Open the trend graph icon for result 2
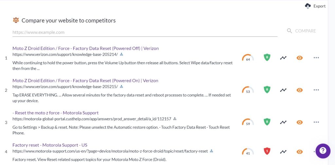Image resolution: width=335 pixels, height=165 pixels. [x=283, y=90]
